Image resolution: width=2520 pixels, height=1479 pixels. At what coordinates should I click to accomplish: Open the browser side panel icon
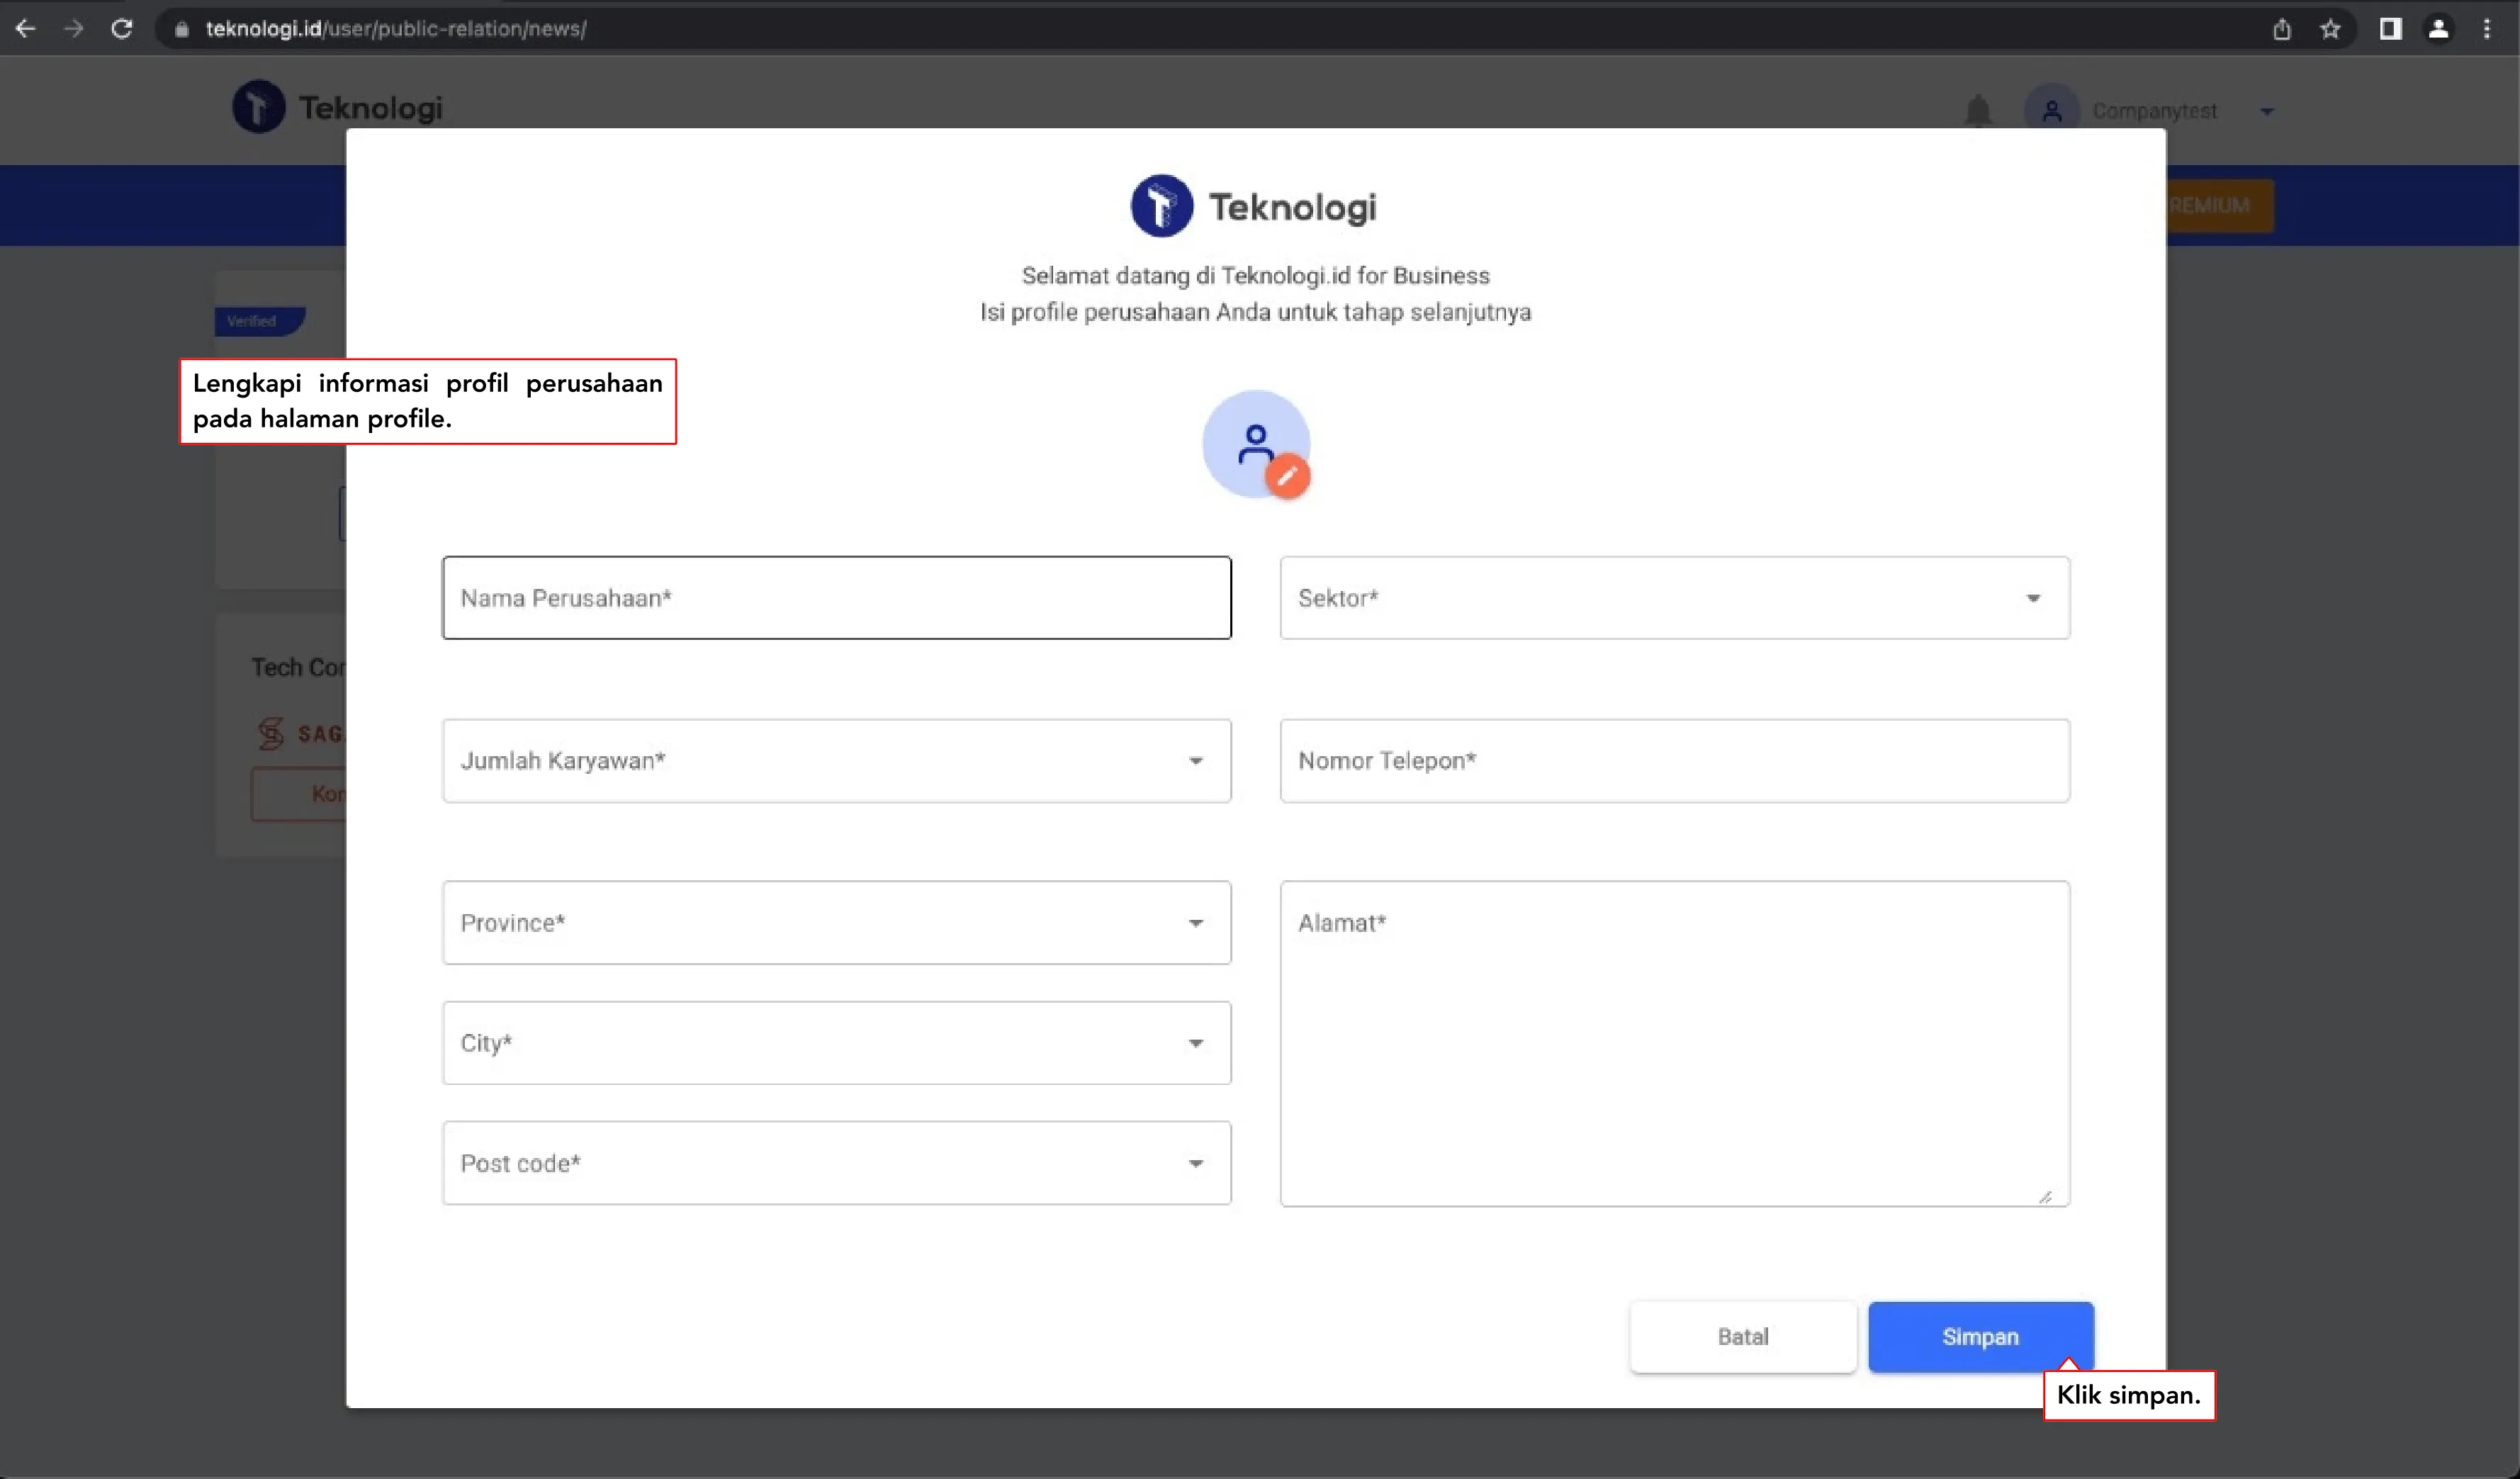[2390, 29]
